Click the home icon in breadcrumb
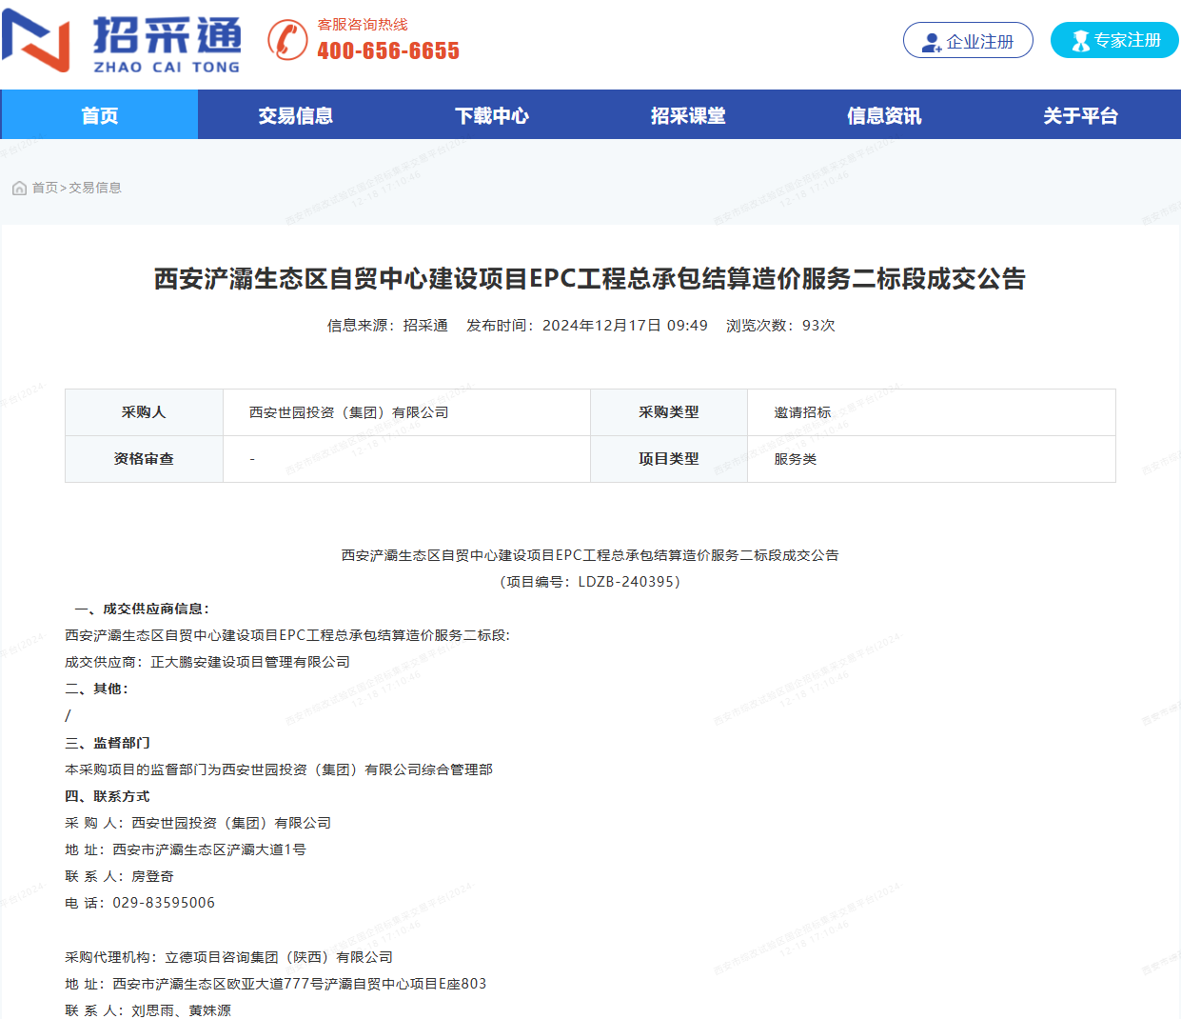Viewport: 1181px width, 1019px height. tap(19, 189)
